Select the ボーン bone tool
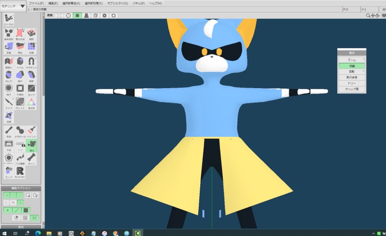 (x=31, y=159)
